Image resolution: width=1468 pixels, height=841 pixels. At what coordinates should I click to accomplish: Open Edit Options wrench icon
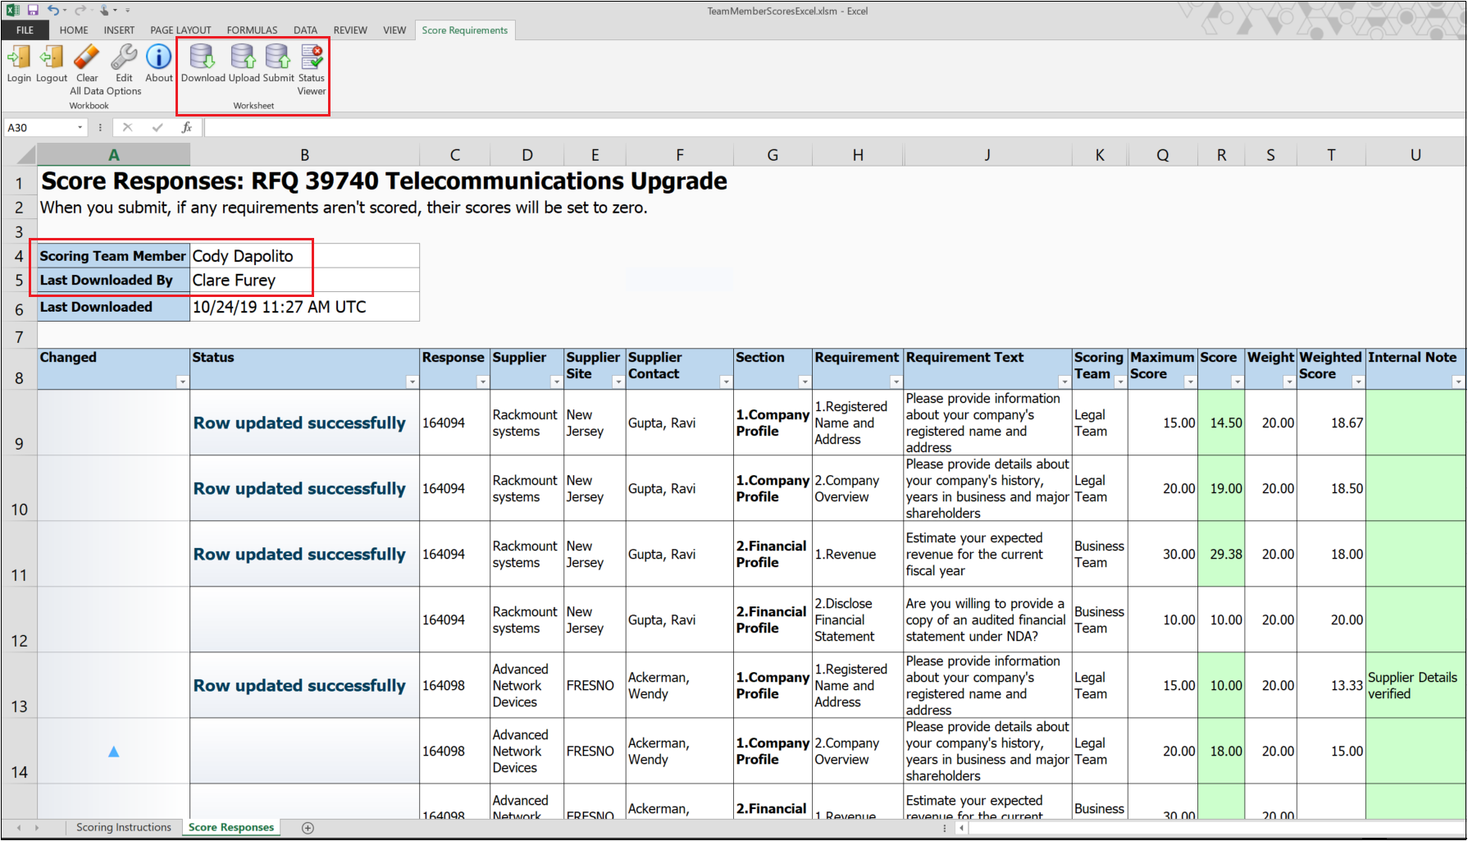124,57
